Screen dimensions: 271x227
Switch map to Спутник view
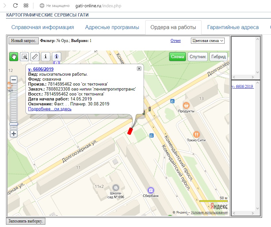(198, 57)
